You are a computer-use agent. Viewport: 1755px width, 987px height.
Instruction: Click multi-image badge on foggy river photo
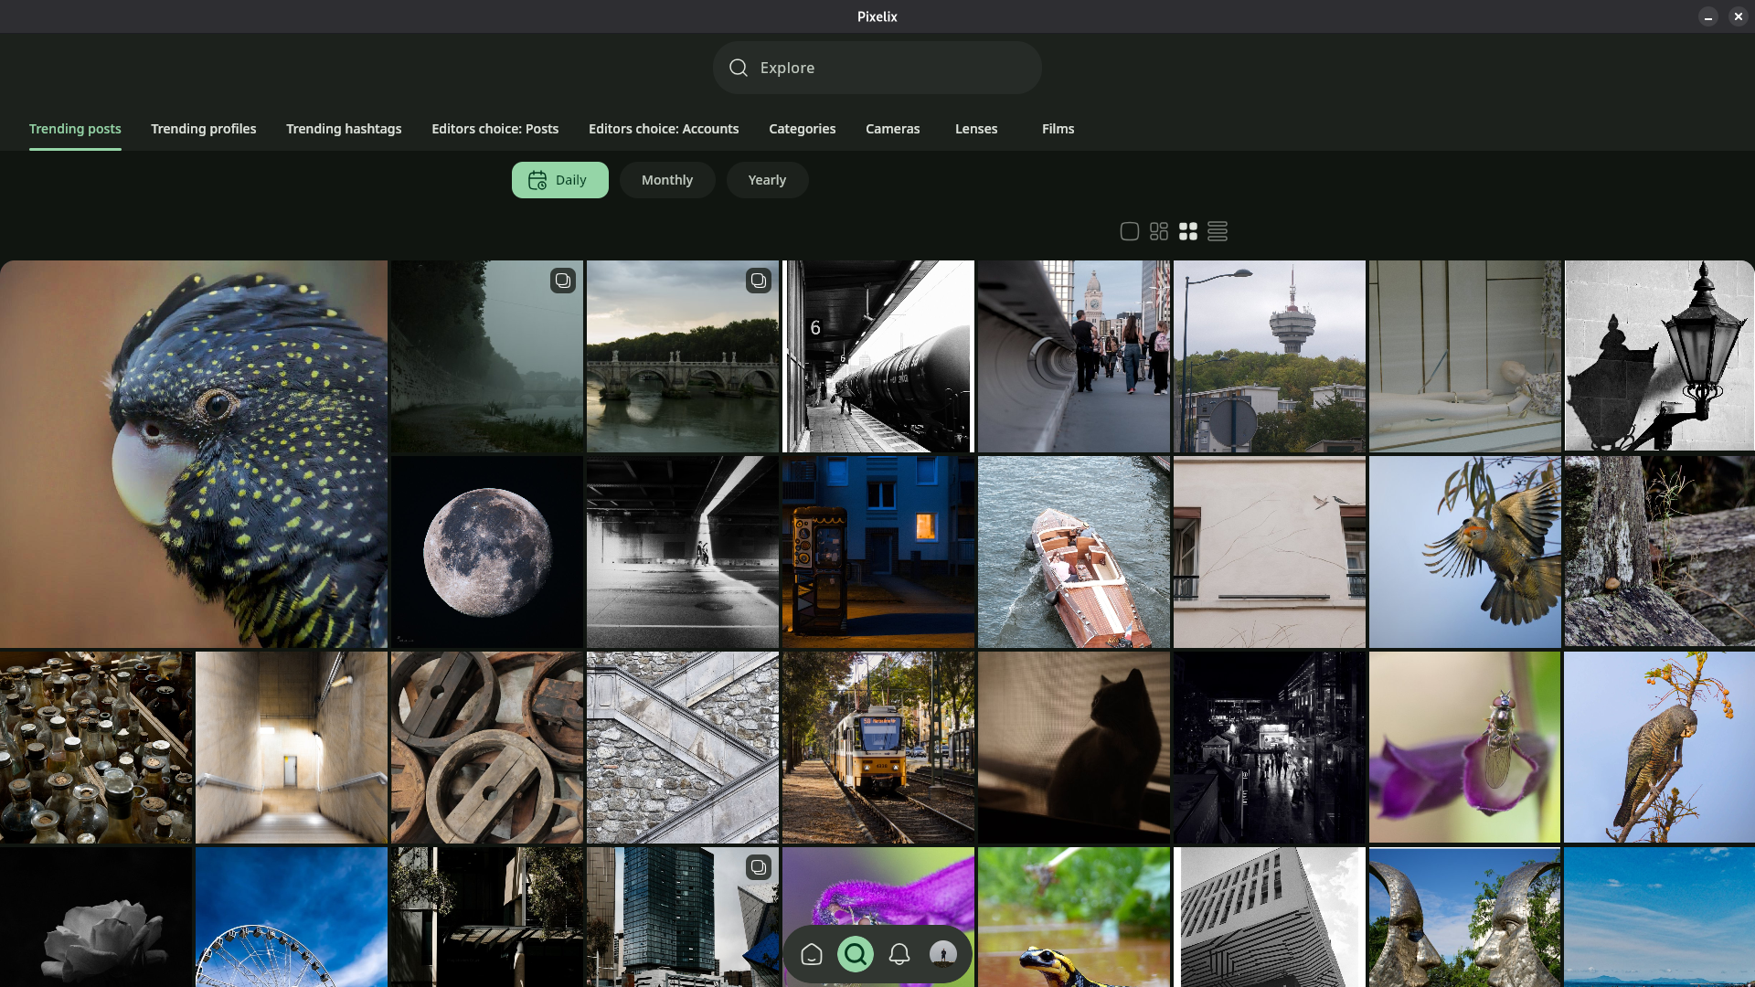pyautogui.click(x=563, y=281)
